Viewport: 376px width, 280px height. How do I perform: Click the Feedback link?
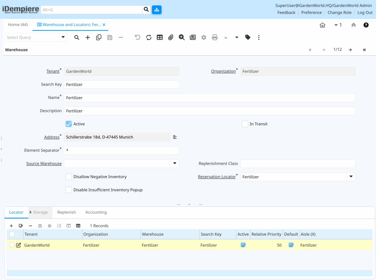point(286,12)
